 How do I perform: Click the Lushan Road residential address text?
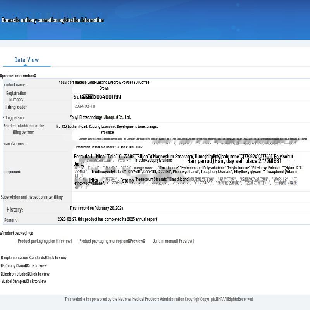(107, 129)
